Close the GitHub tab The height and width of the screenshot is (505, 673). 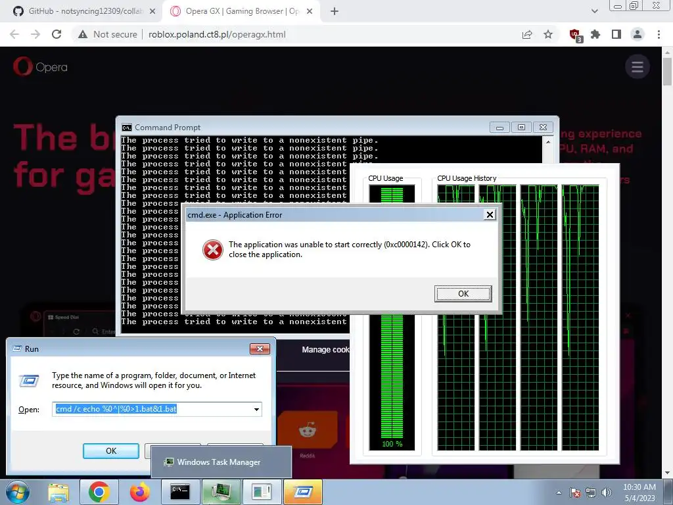coord(152,11)
